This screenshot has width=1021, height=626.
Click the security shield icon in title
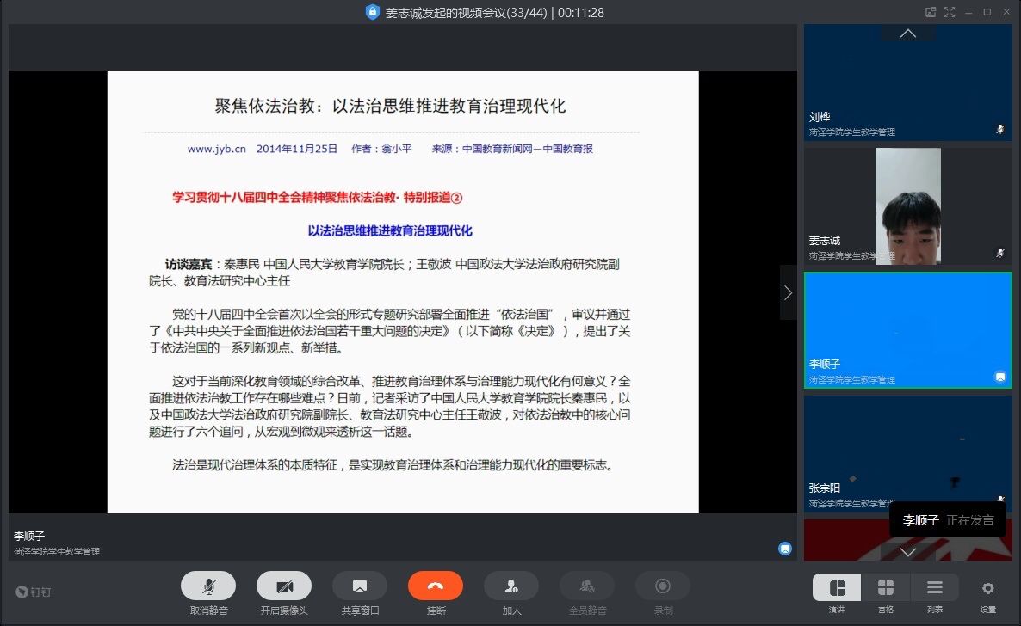pos(372,12)
